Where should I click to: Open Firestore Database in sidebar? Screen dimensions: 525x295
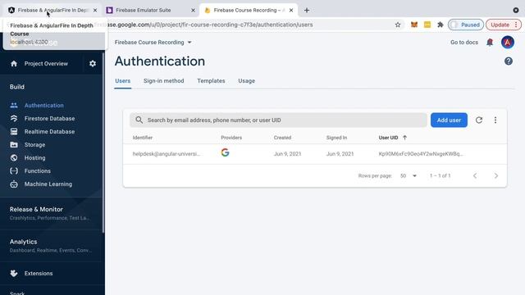(49, 118)
